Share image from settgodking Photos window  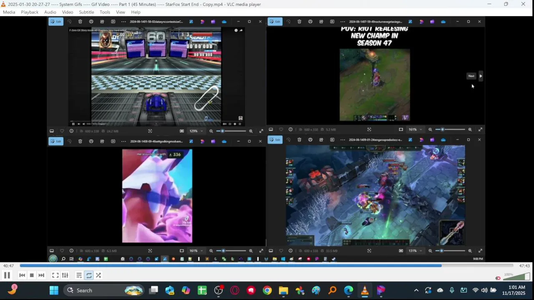pyautogui.click(x=102, y=141)
